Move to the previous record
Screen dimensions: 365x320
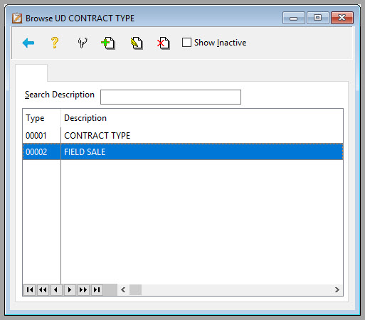[x=56, y=290]
